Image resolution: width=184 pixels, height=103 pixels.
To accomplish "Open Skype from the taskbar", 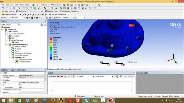I will 86,100.
